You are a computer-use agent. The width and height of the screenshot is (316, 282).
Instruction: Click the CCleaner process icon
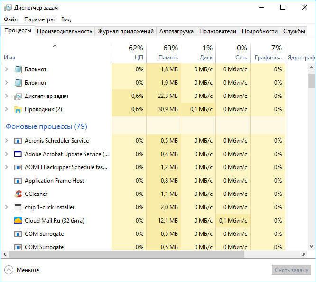point(18,194)
